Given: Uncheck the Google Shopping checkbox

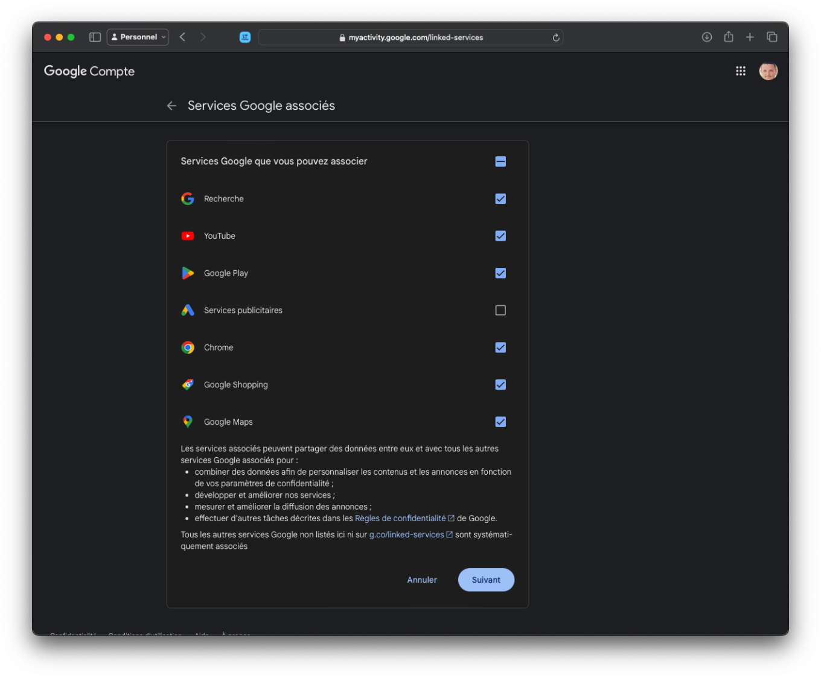Looking at the screenshot, I should click(x=500, y=385).
